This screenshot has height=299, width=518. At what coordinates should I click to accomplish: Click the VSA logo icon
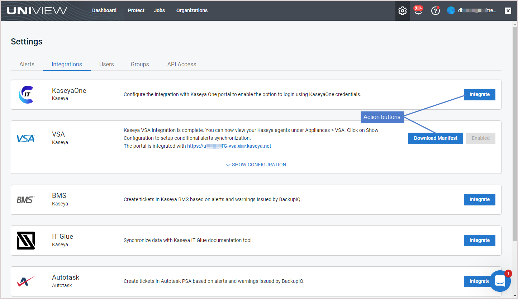pyautogui.click(x=26, y=138)
